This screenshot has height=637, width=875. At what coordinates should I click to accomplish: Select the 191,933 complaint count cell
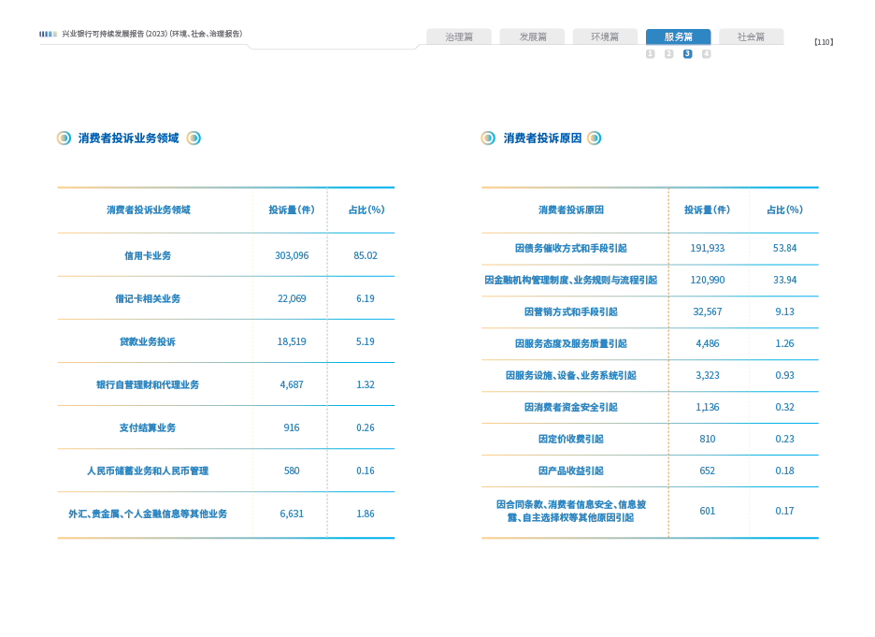pos(707,249)
